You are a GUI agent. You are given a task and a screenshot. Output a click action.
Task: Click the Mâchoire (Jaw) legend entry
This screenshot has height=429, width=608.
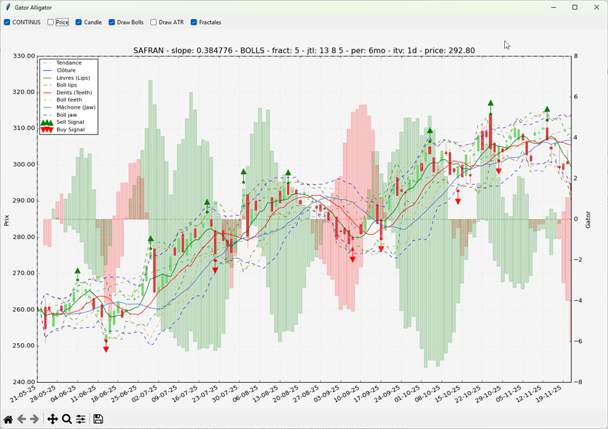click(x=75, y=107)
